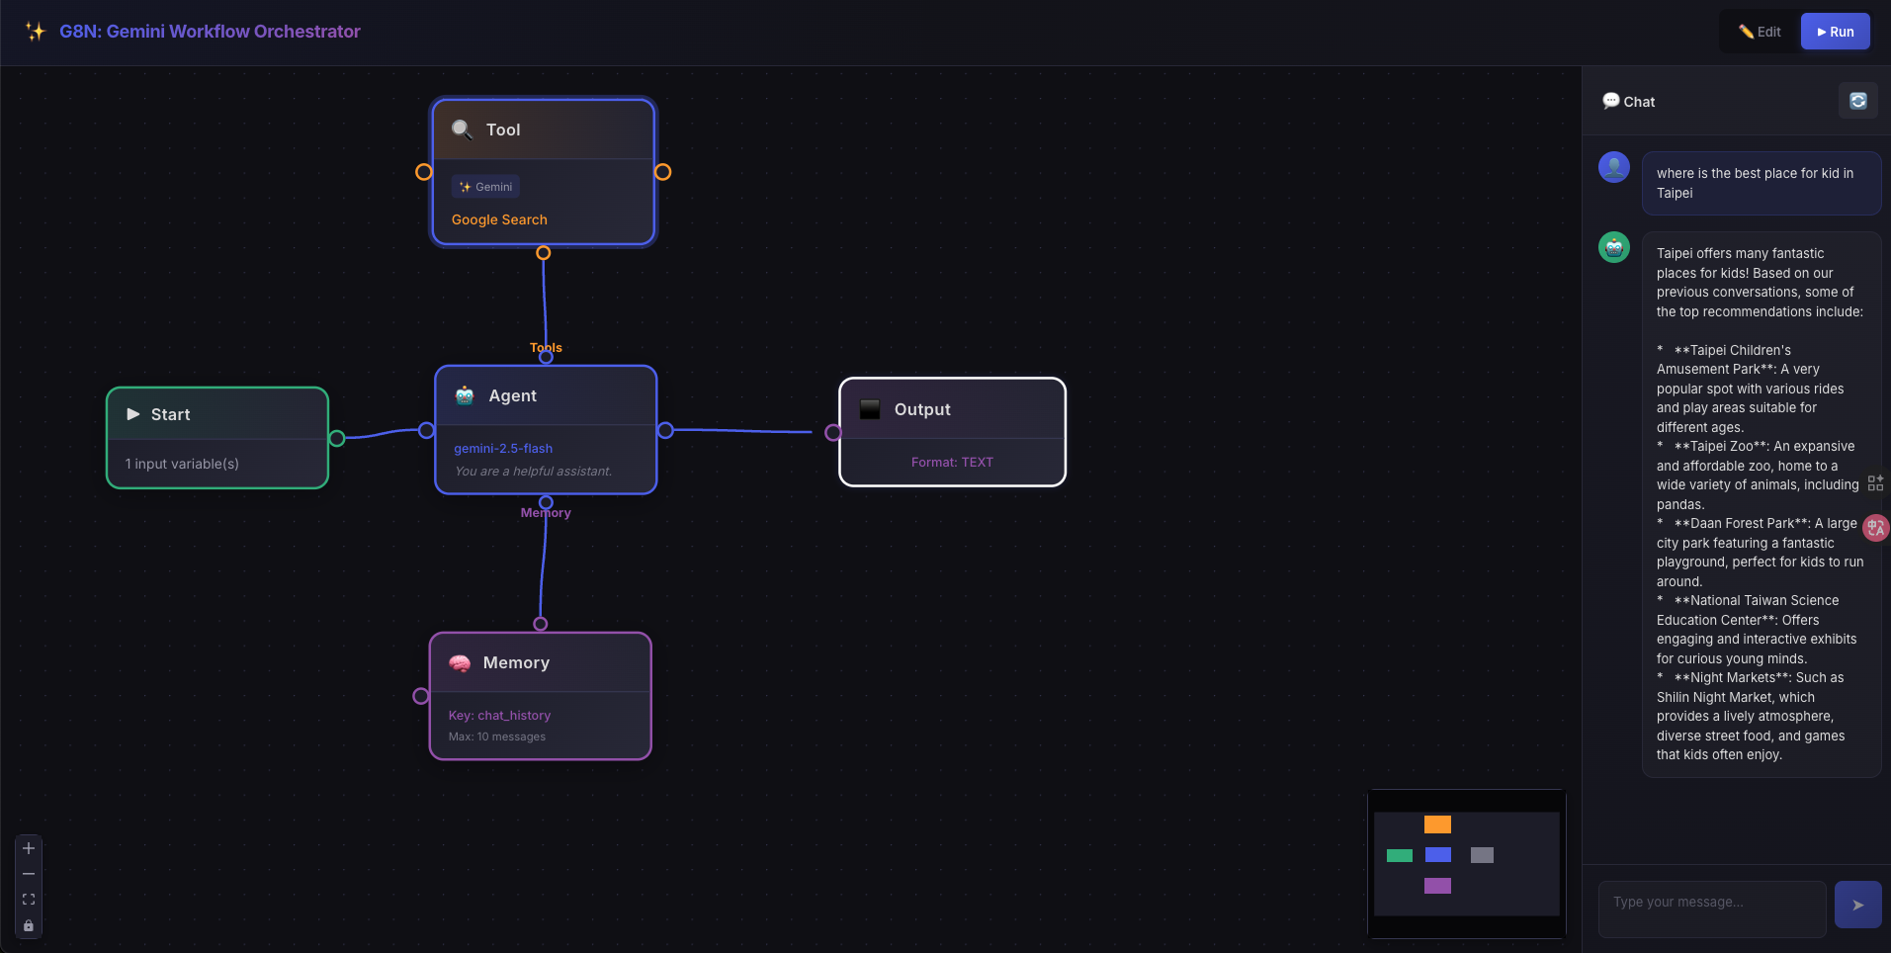1891x953 pixels.
Task: Click the 'G8N: Gemini Workflow Orchestrator' title
Action: (210, 32)
